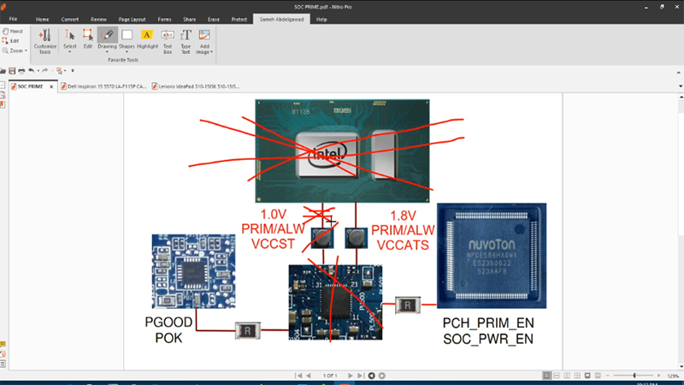Open the Help tab
684x385 pixels.
point(321,19)
